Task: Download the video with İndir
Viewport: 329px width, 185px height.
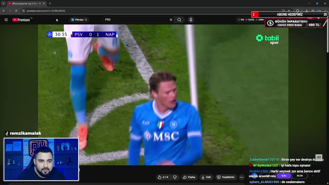Action: pyautogui.click(x=206, y=177)
